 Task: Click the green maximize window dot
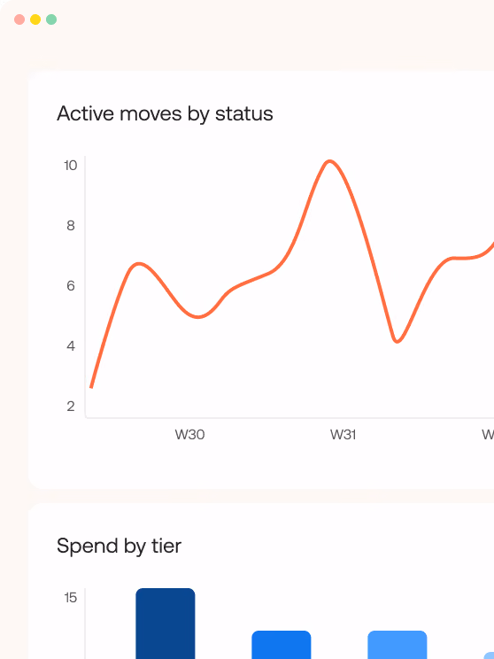pos(51,19)
